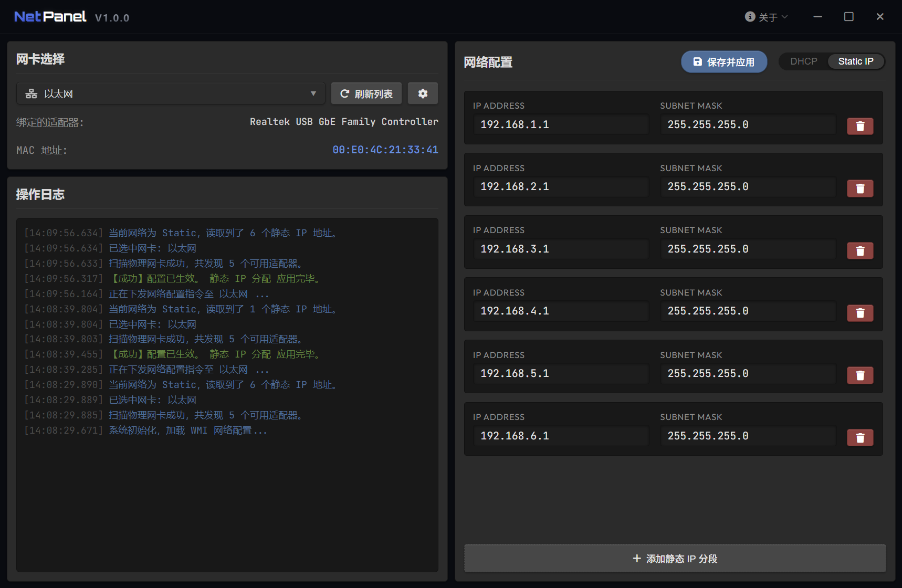
Task: Minimize the NetPanel window
Action: click(x=817, y=17)
